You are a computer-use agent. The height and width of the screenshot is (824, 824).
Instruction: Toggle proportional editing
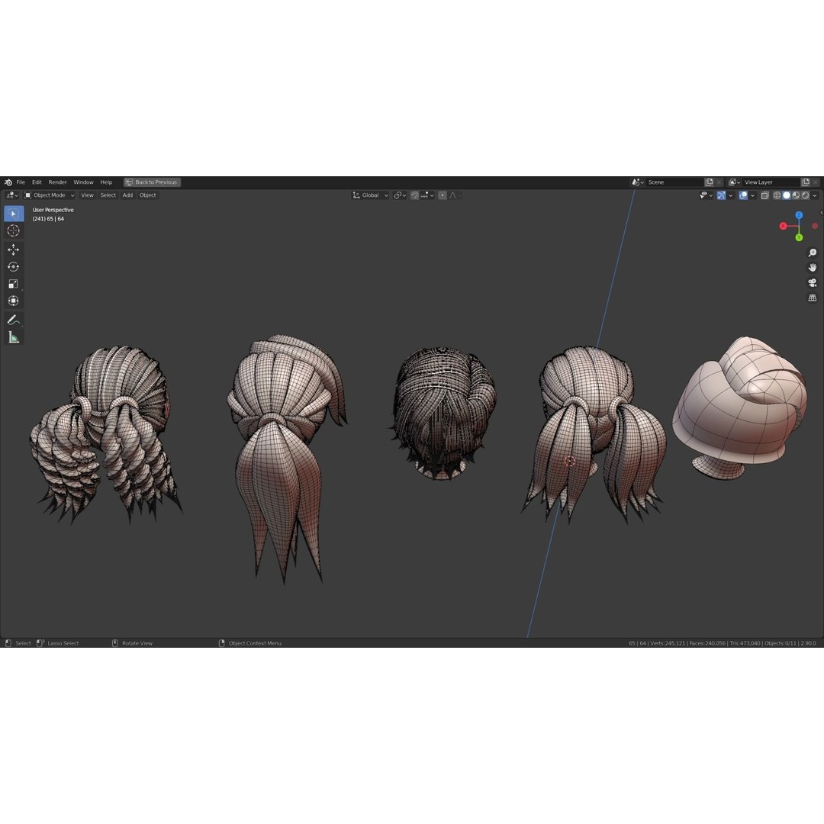(443, 195)
